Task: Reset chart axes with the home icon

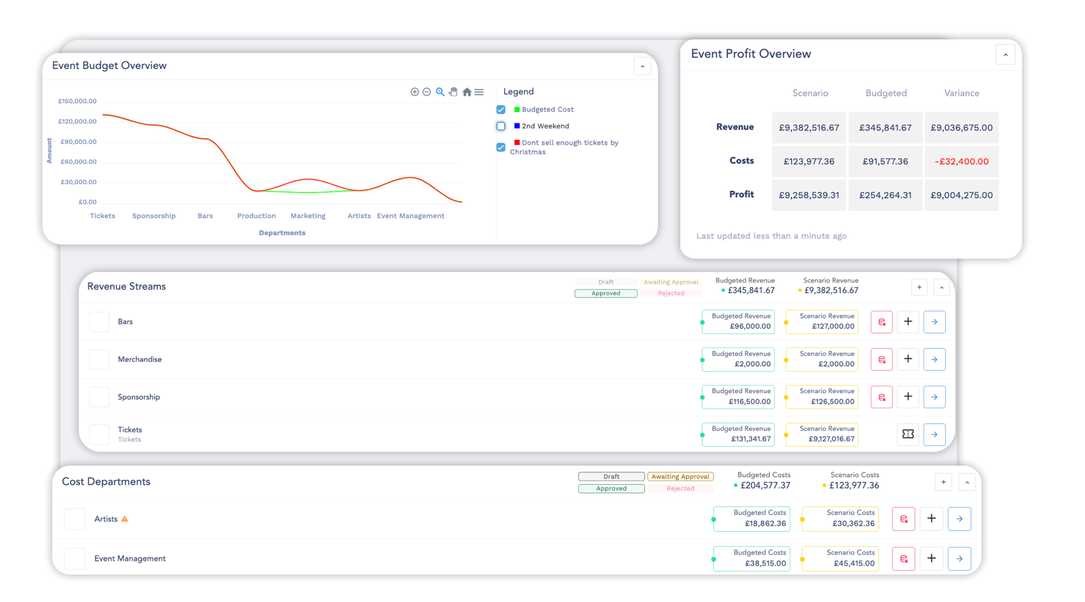Action: [x=467, y=92]
